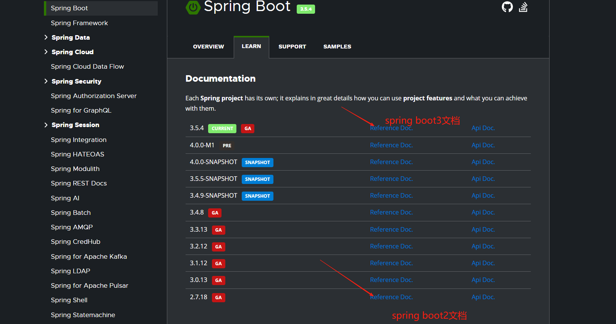Image resolution: width=616 pixels, height=324 pixels.
Task: Open the SAMPLES tab
Action: pos(337,47)
